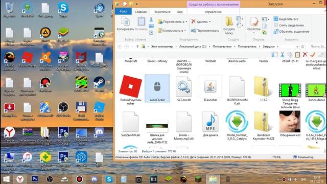Open BlueStacks desktop shortcut

(63, 34)
